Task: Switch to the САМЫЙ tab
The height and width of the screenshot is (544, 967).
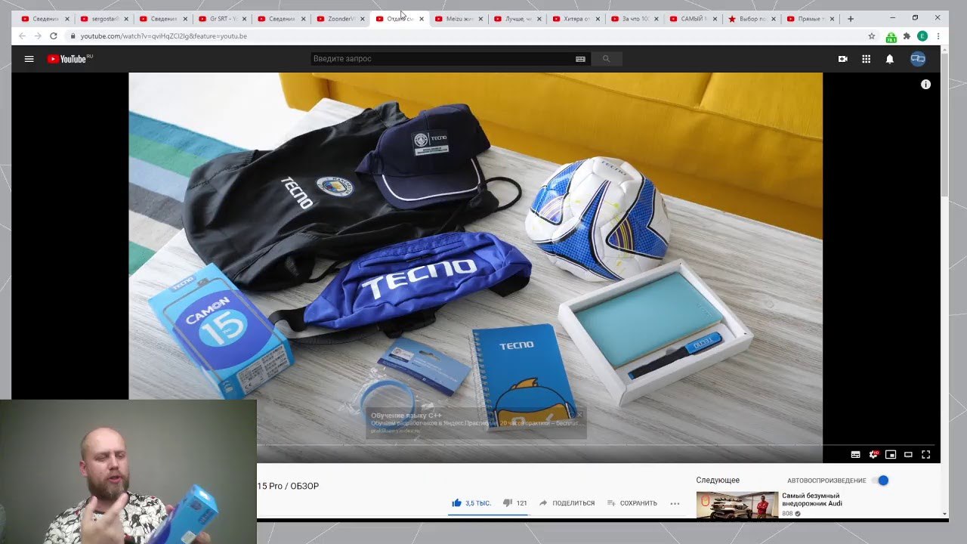Action: pos(693,18)
